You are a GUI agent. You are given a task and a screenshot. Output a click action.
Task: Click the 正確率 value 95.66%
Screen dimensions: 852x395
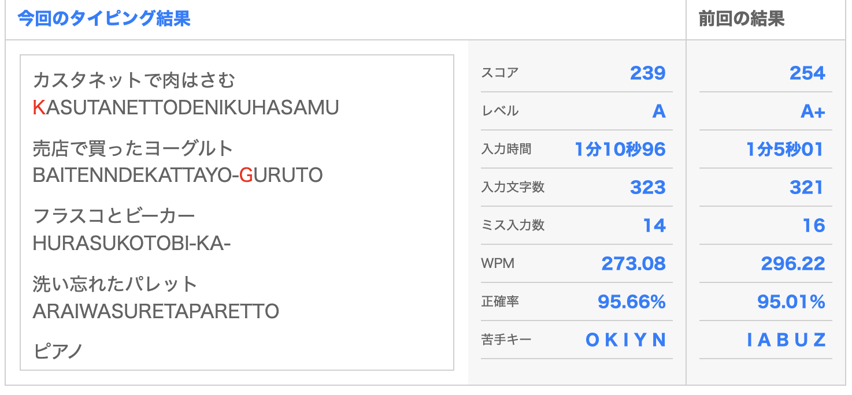(x=632, y=301)
